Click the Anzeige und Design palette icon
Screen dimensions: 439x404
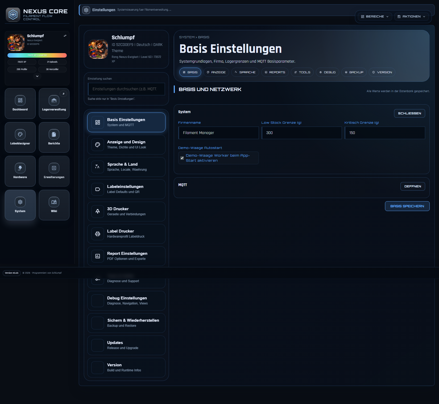click(x=97, y=145)
